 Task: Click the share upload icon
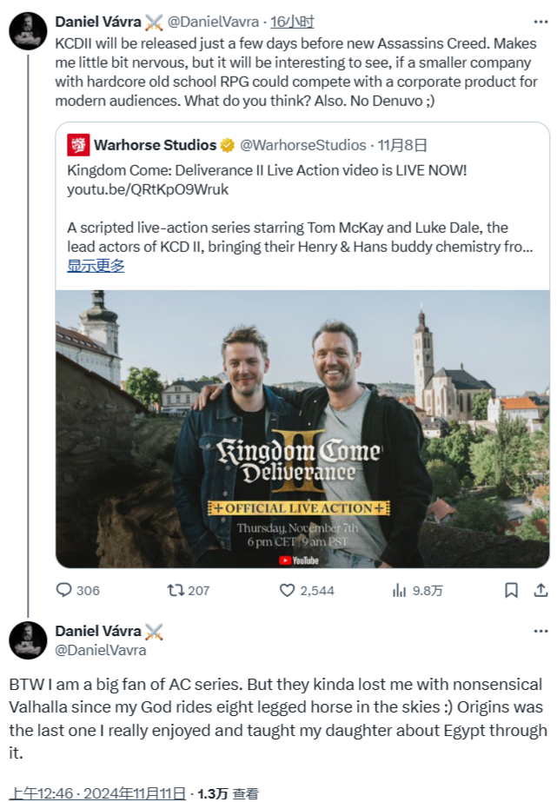tap(540, 590)
